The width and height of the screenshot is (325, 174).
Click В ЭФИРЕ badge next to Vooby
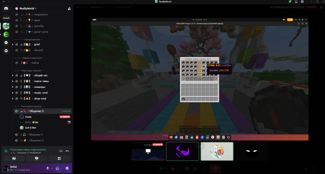[65, 117]
